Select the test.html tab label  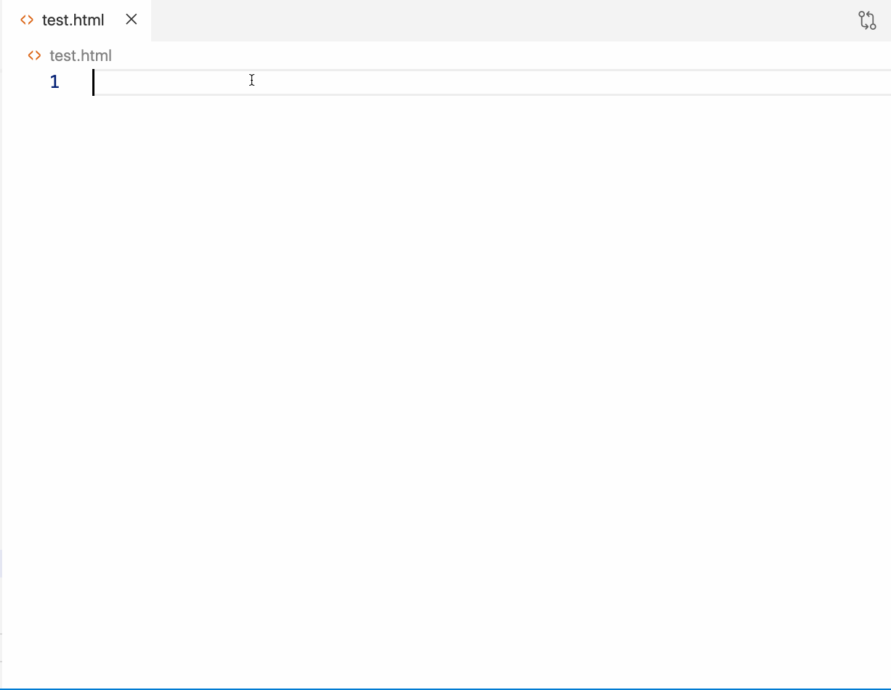coord(73,20)
